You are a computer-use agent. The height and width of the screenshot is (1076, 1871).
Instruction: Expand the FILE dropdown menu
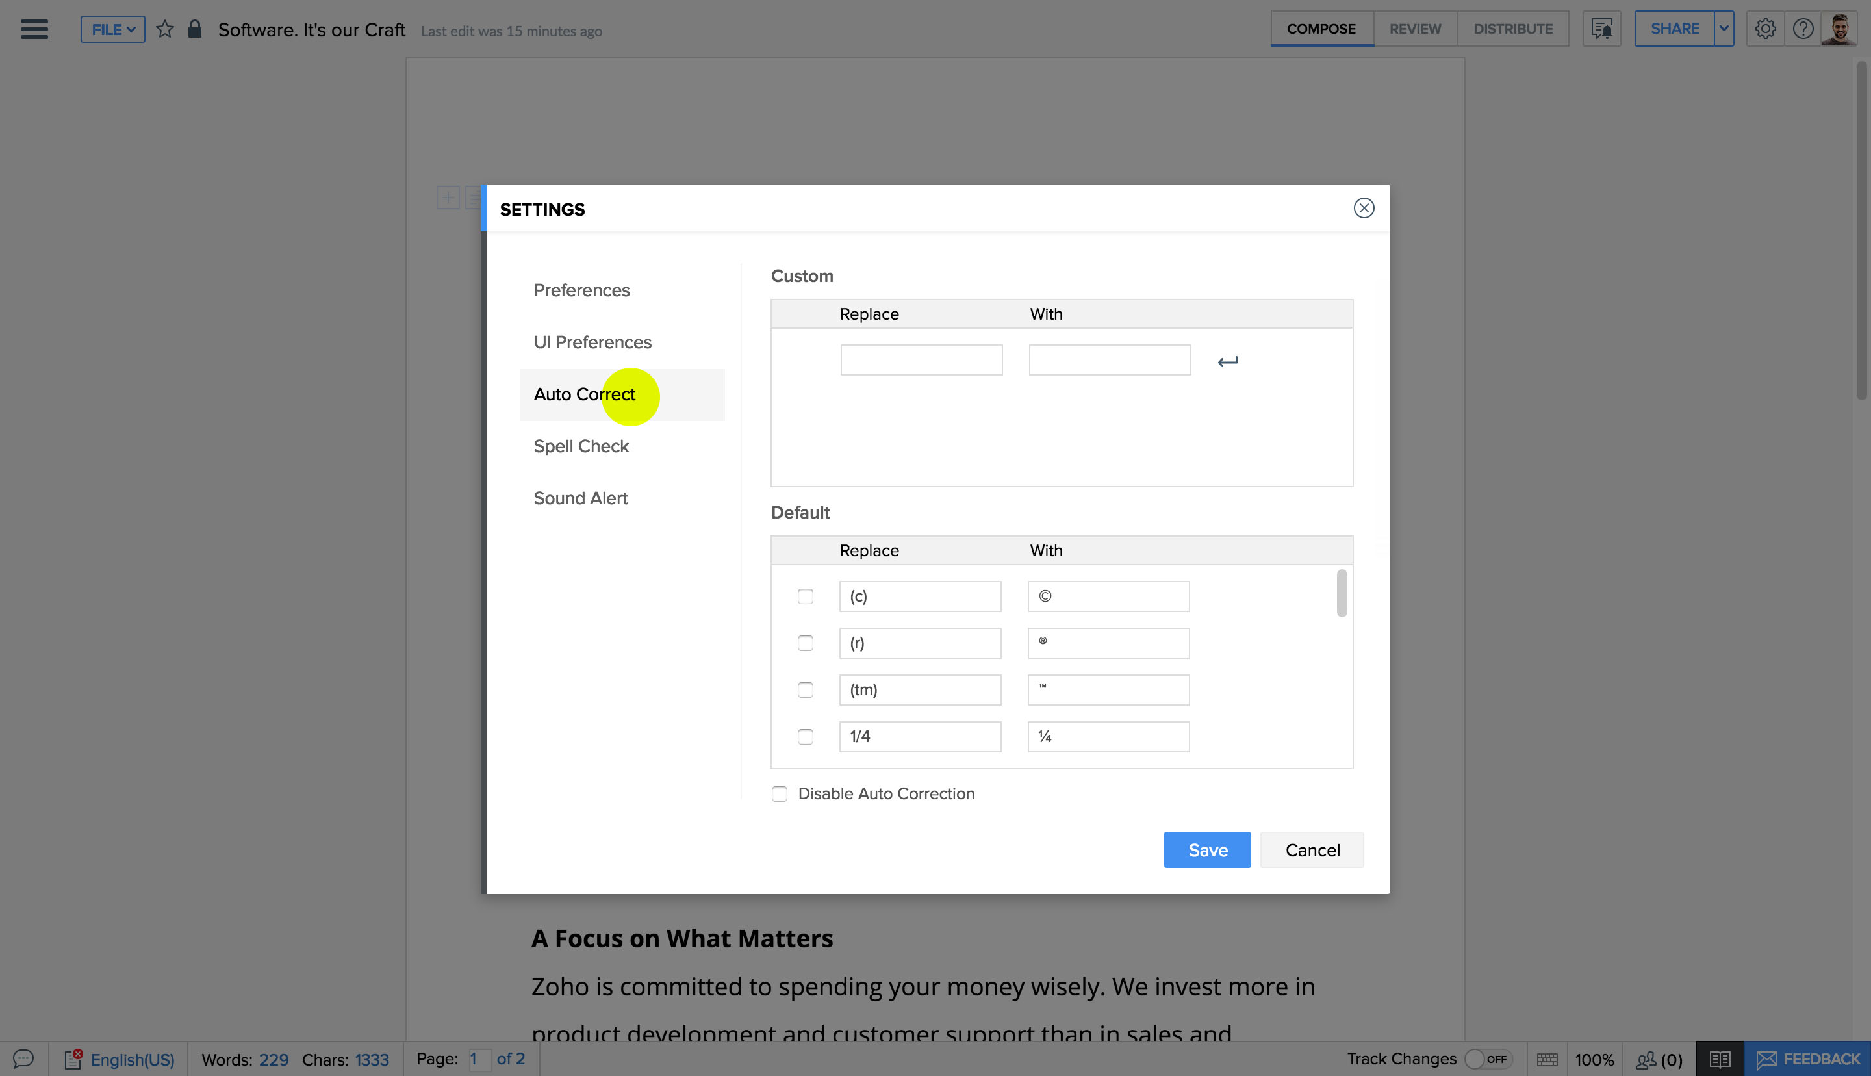[113, 29]
